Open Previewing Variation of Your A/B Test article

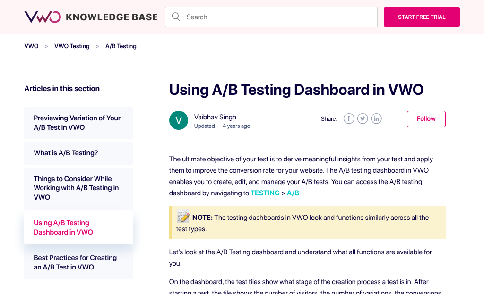[x=79, y=123]
